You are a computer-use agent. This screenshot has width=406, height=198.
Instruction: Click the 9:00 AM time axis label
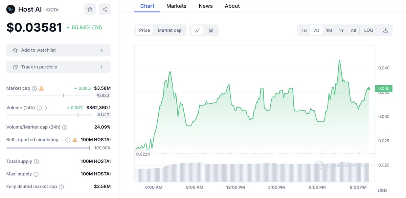(195, 187)
